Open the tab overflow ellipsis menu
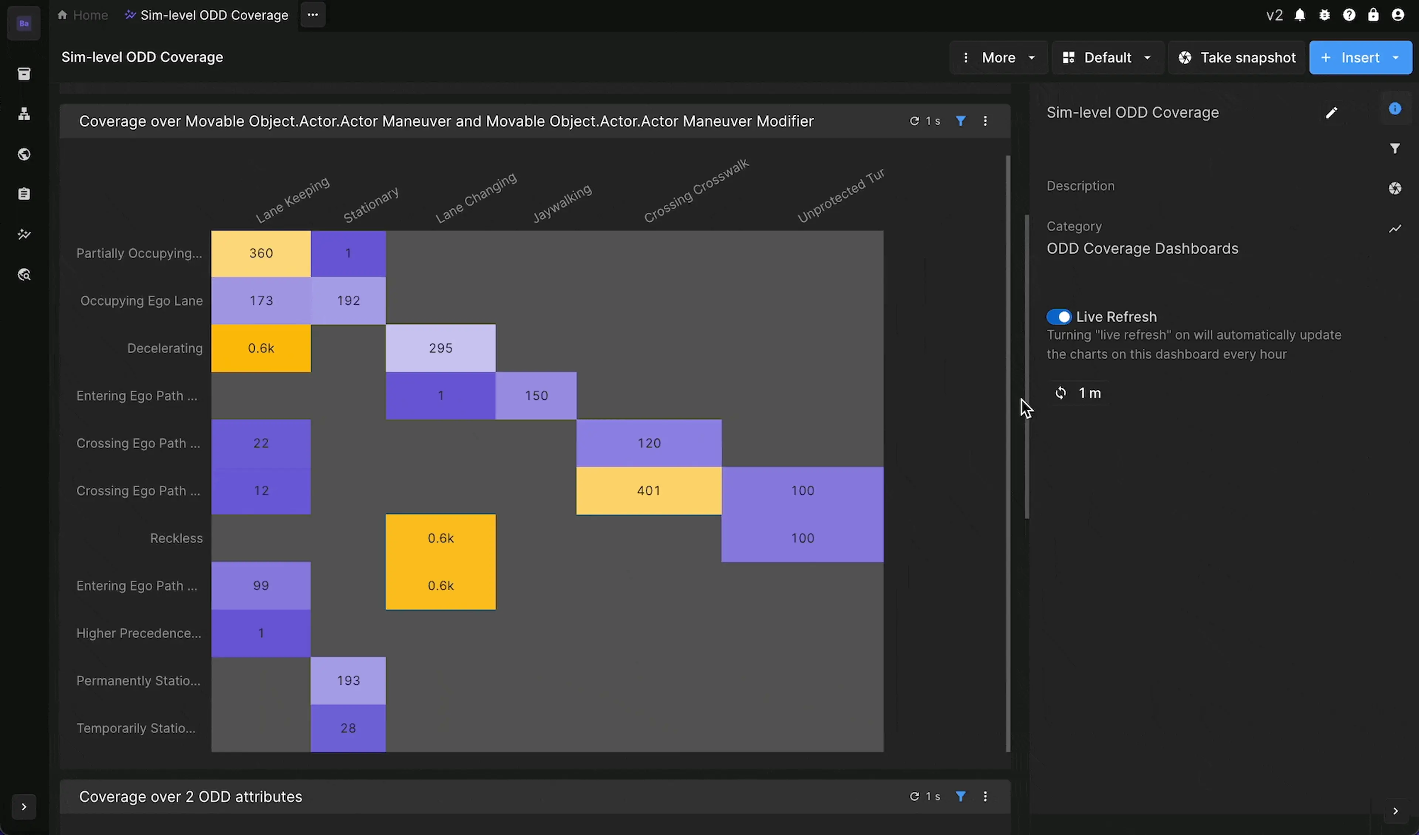Screen dimensions: 1419x835 [313, 15]
